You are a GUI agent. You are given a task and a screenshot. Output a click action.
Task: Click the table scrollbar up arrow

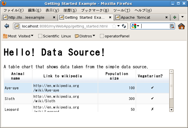[x=171, y=71]
